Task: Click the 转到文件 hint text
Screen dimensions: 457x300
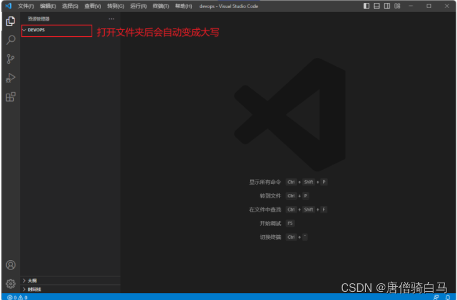Action: pos(270,196)
